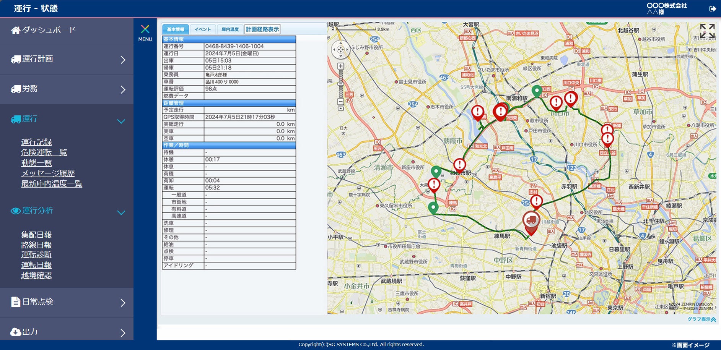Click the 運行番号 value 0468-8439-1406-1004
721x350 pixels.
tap(234, 46)
